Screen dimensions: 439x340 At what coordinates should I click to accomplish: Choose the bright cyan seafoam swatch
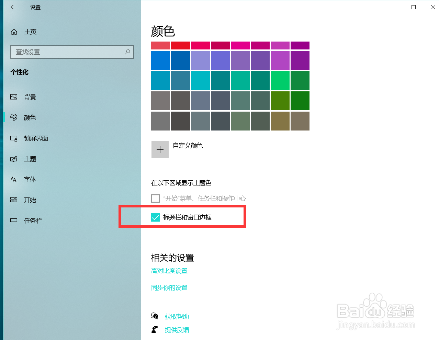coord(200,80)
